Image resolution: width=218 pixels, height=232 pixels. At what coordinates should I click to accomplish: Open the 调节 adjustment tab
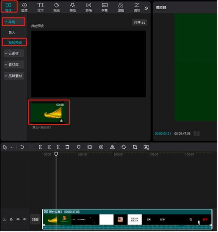[137, 7]
